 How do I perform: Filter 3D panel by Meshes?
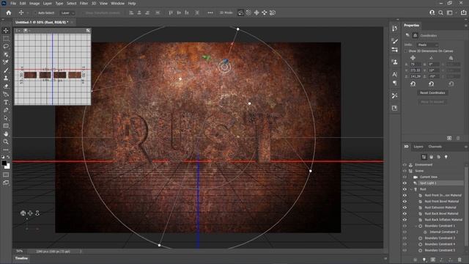[x=432, y=157]
